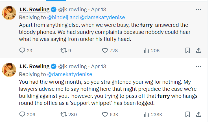214x122 pixels.
Task: Open @damekatydenise_ link in first tweet
Action: 103,17
